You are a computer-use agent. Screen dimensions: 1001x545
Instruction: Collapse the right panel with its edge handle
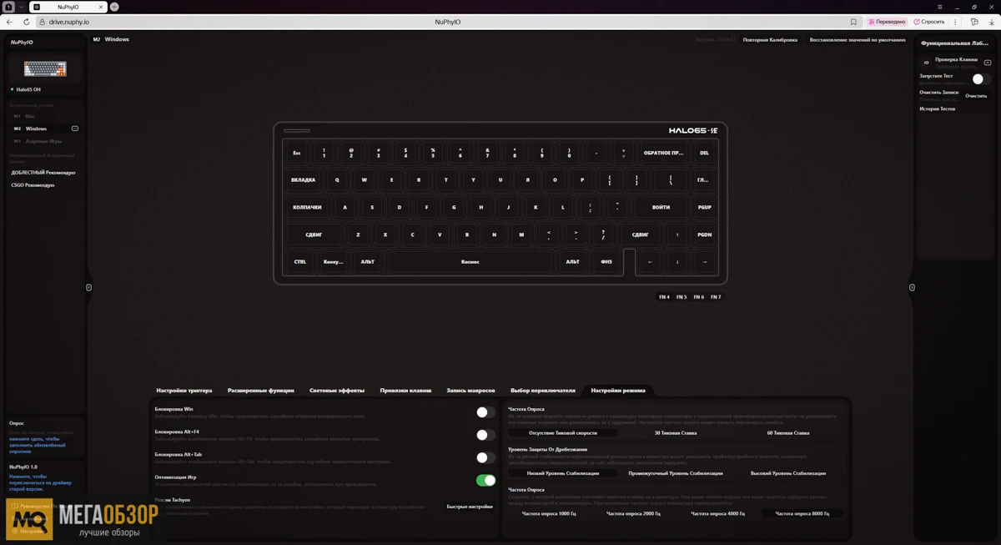coord(912,287)
